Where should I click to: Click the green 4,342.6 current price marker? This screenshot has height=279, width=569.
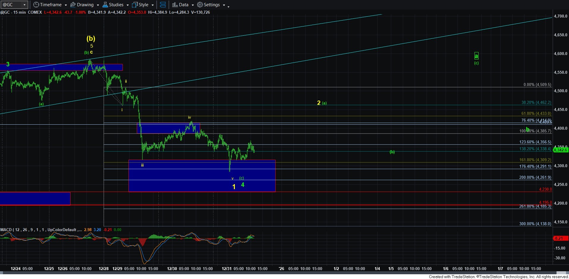[x=560, y=150]
